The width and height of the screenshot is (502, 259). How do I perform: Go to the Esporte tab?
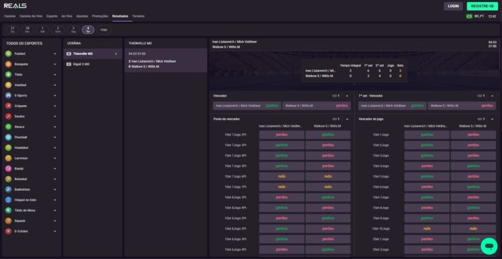pos(52,16)
